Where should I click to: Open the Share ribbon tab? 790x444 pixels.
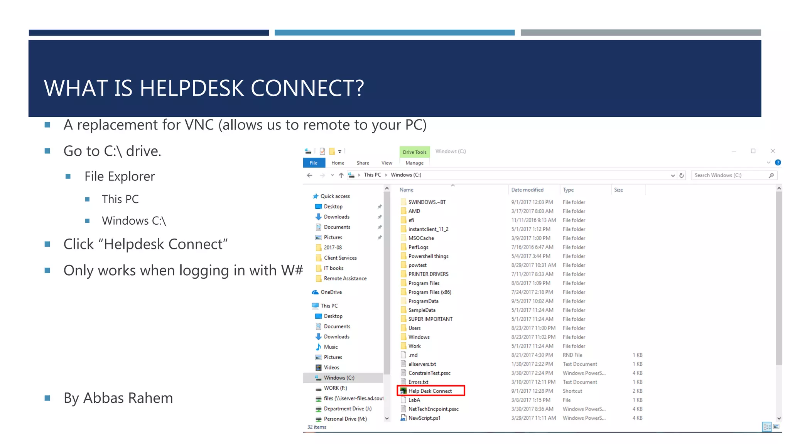[x=363, y=163]
